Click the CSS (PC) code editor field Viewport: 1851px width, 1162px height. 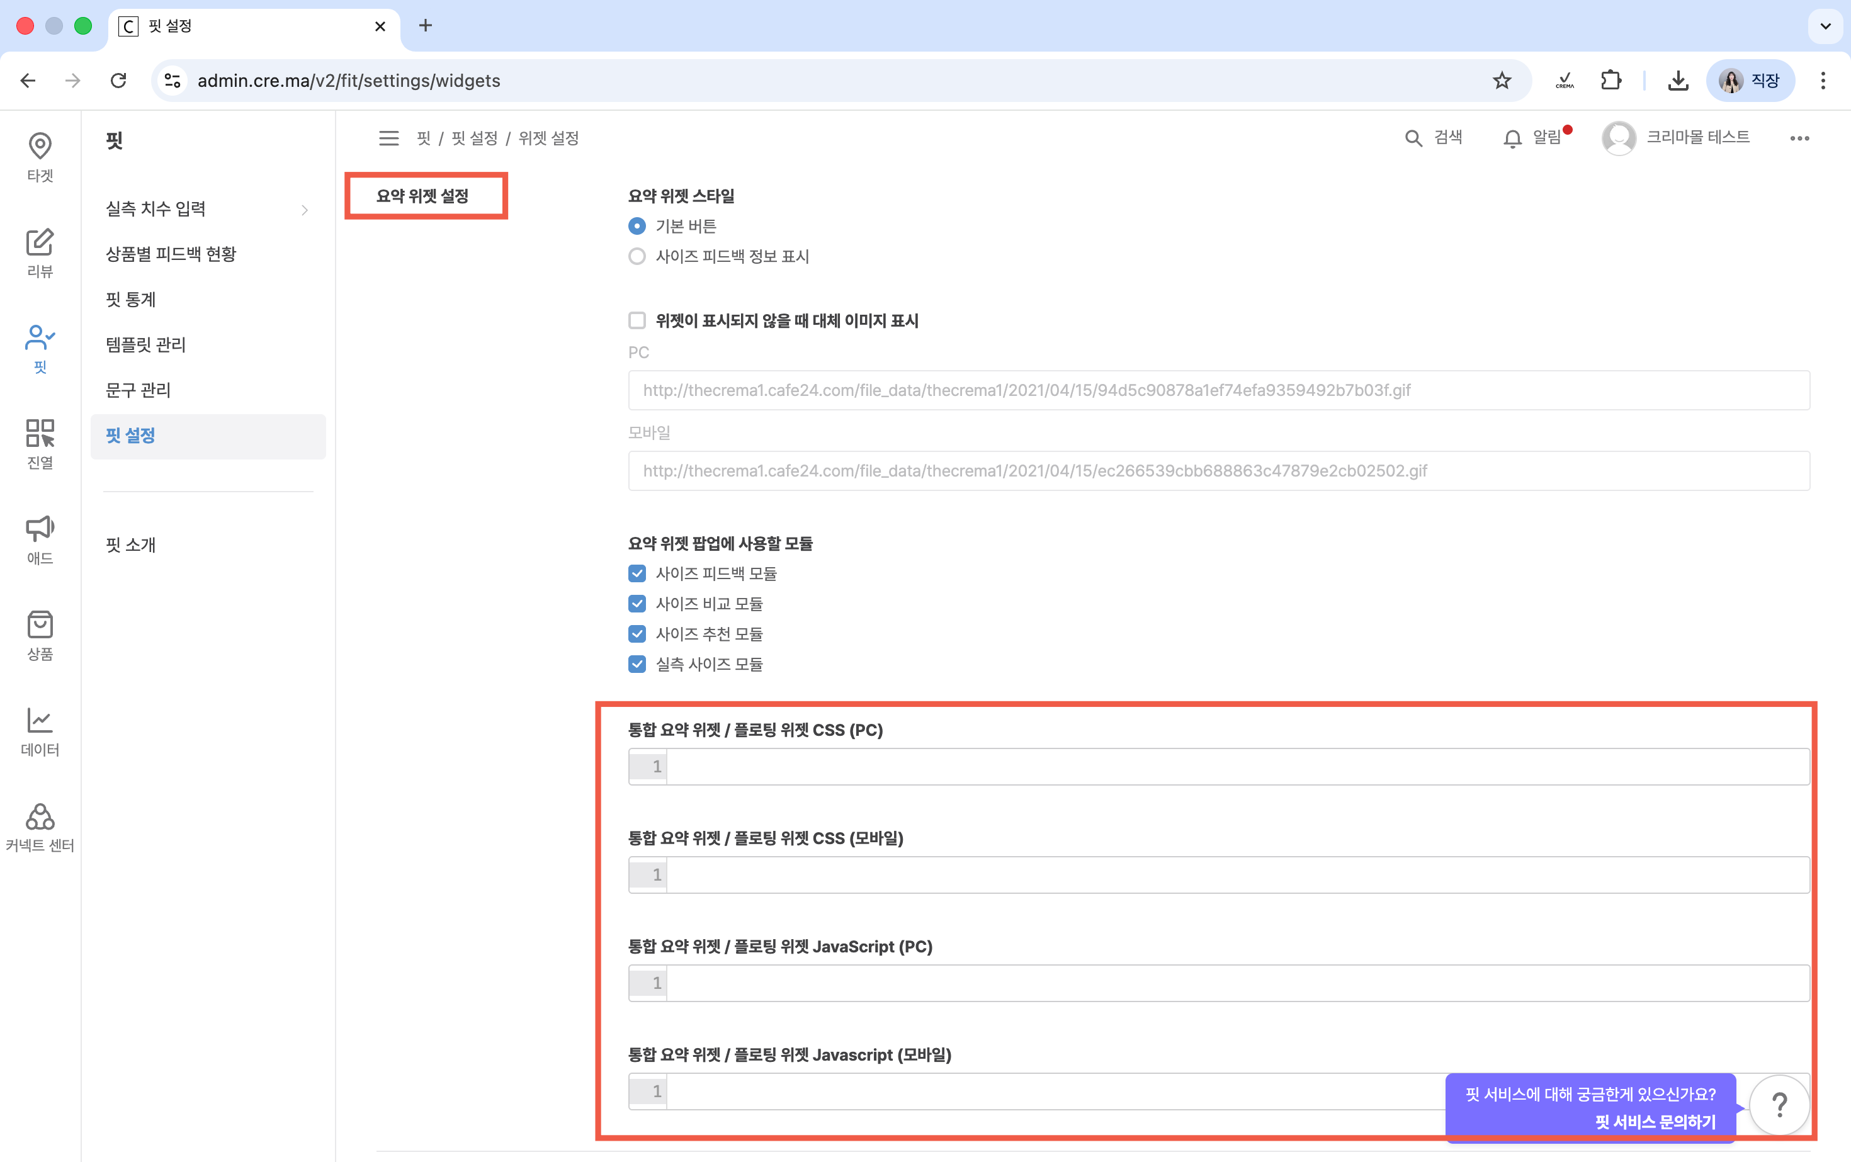[x=1218, y=767]
